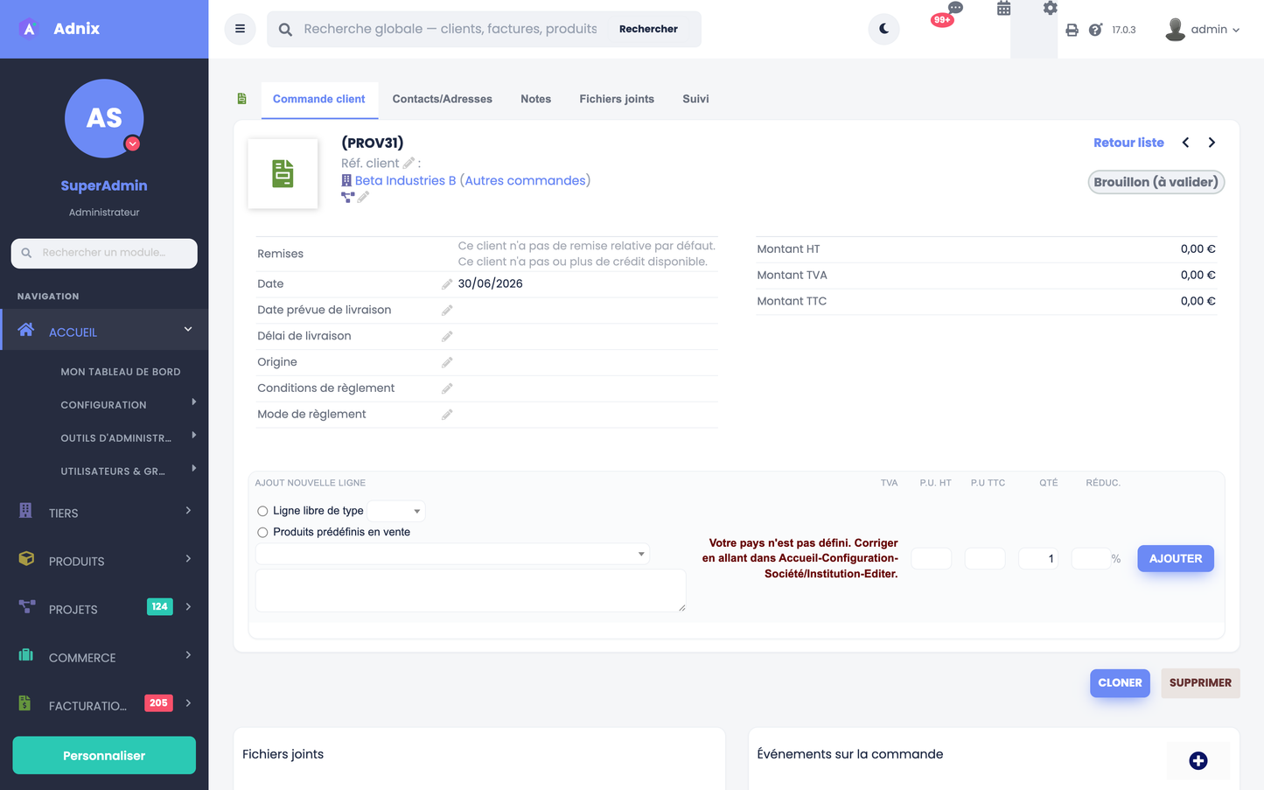This screenshot has width=1264, height=790.
Task: Toggle dark mode moon icon
Action: pos(883,29)
